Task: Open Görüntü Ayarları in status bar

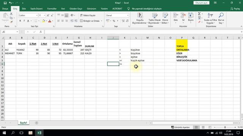Action: click(180, 127)
